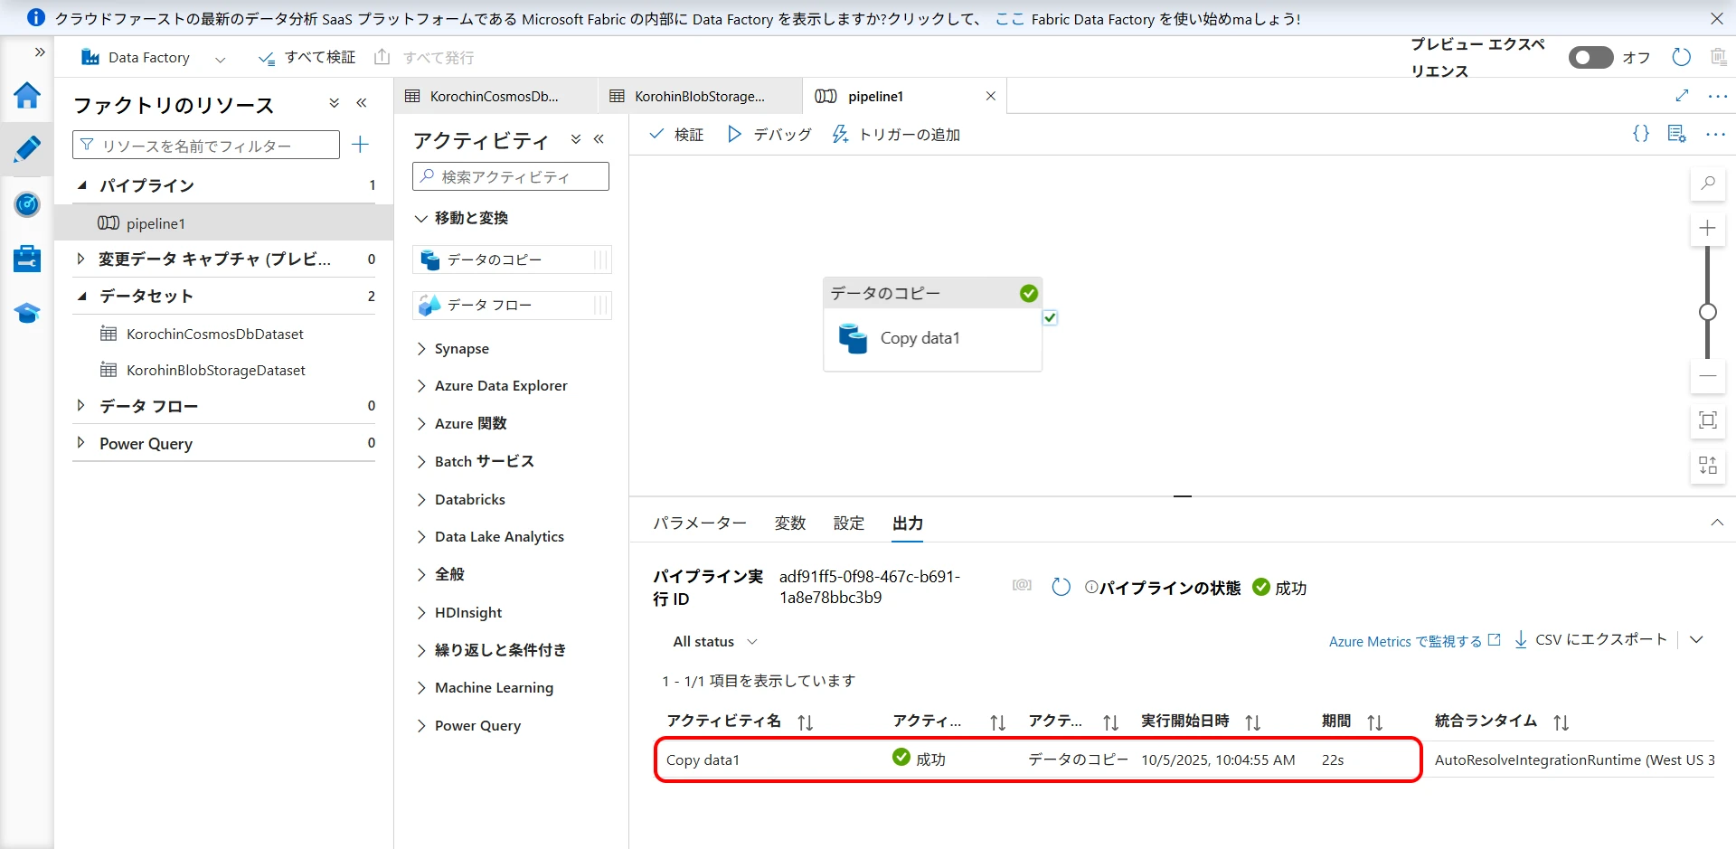Click the canvas zoom slider handle
This screenshot has height=849, width=1736.
point(1707,312)
